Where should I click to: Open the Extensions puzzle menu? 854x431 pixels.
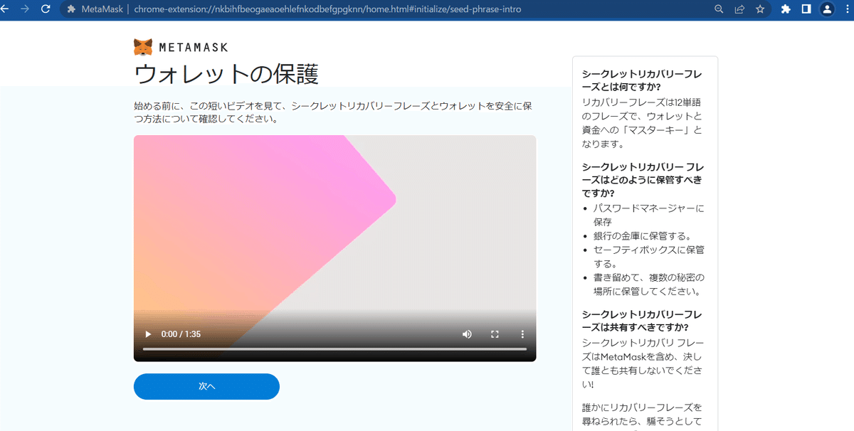tap(786, 9)
